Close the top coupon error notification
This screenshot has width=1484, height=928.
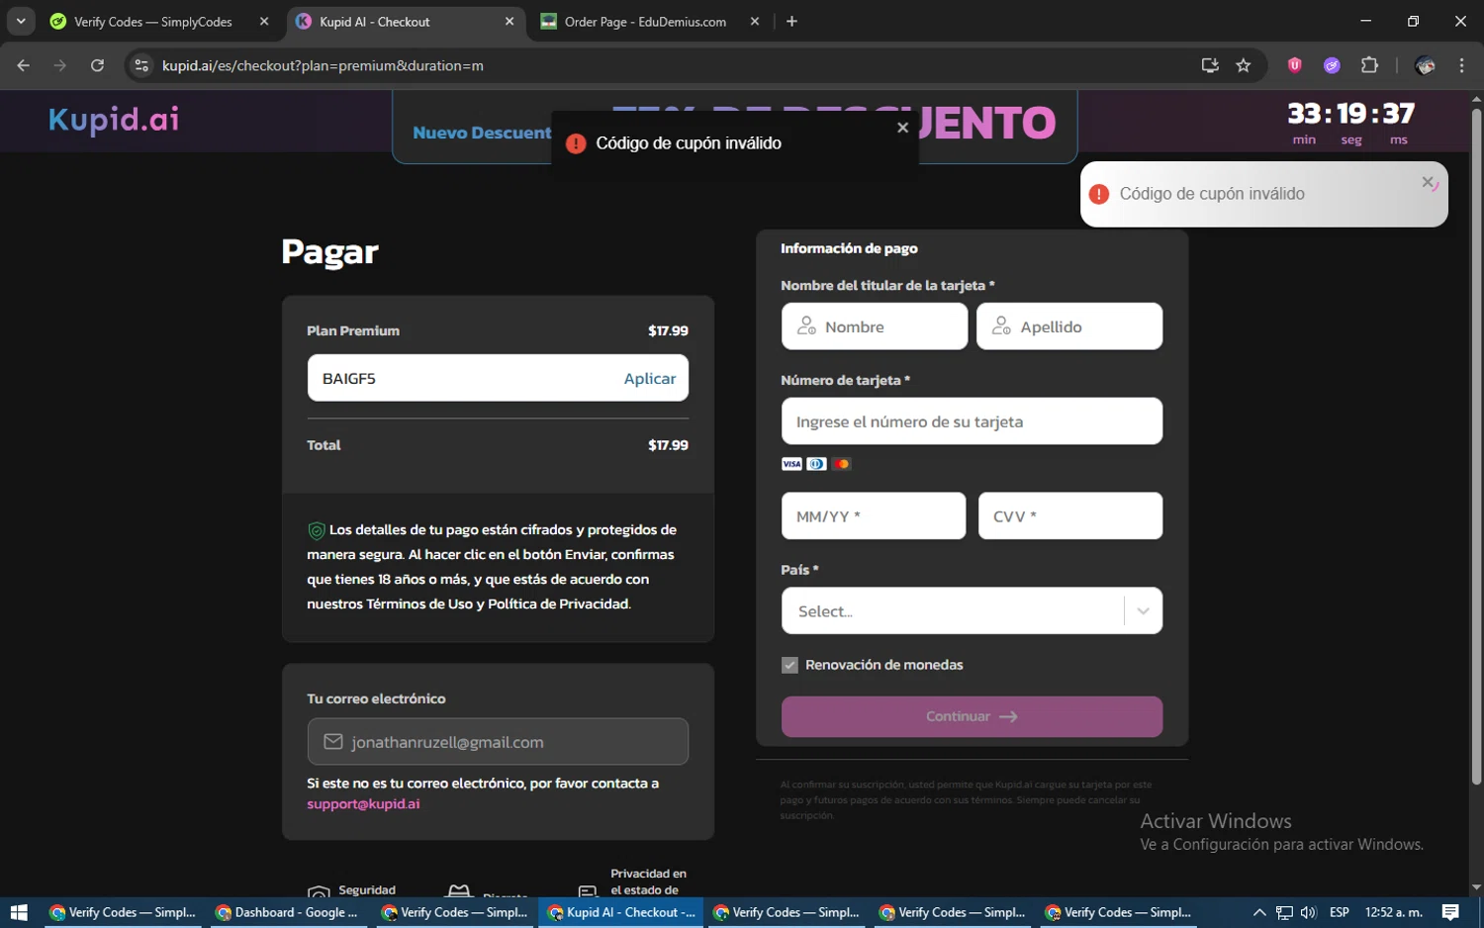click(x=902, y=128)
